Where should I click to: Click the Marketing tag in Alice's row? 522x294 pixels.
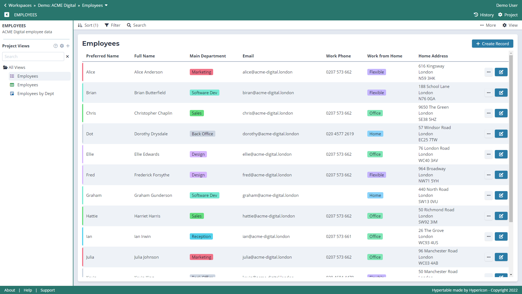click(201, 72)
